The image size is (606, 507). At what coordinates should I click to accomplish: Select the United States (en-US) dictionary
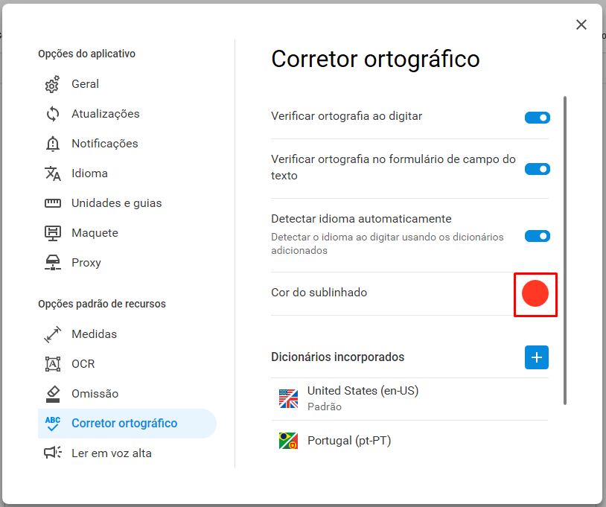pos(409,399)
